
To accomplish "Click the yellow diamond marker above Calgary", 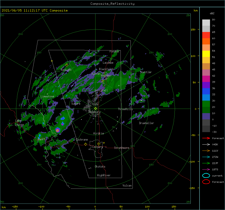I will (99, 144).
